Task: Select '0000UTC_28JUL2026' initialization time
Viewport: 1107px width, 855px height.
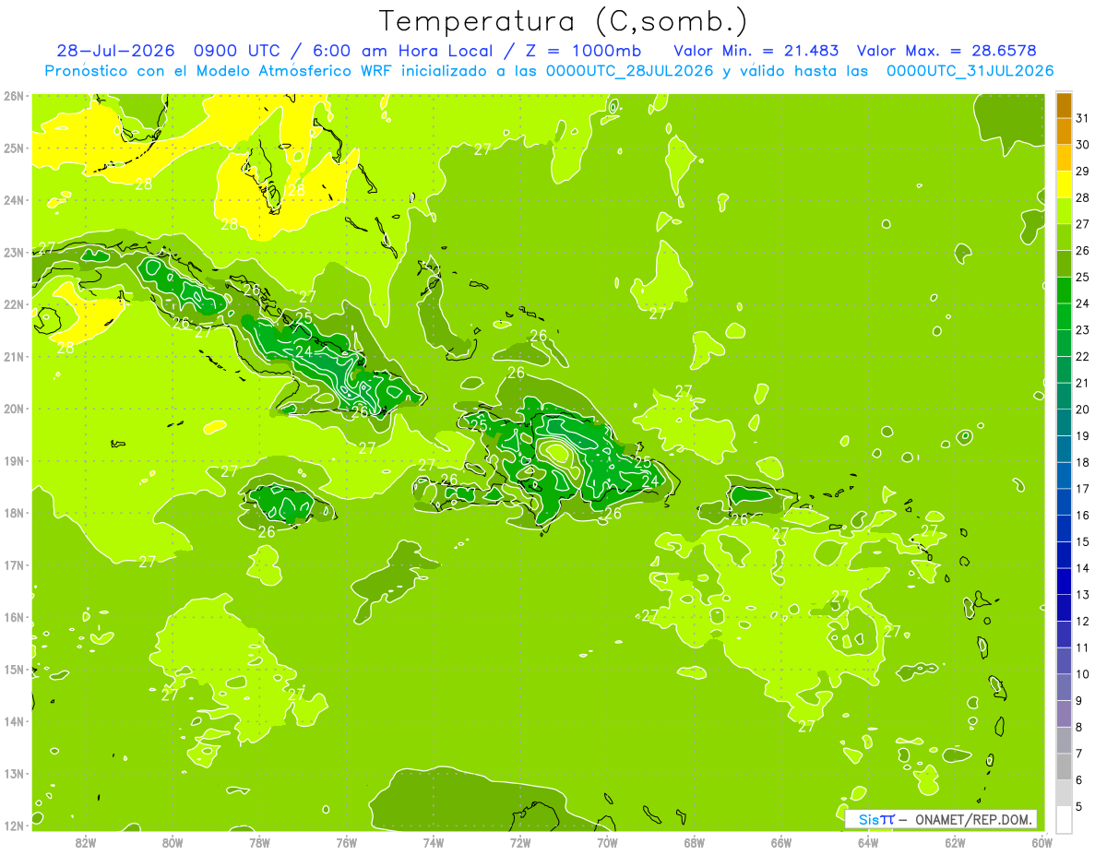Action: [630, 71]
